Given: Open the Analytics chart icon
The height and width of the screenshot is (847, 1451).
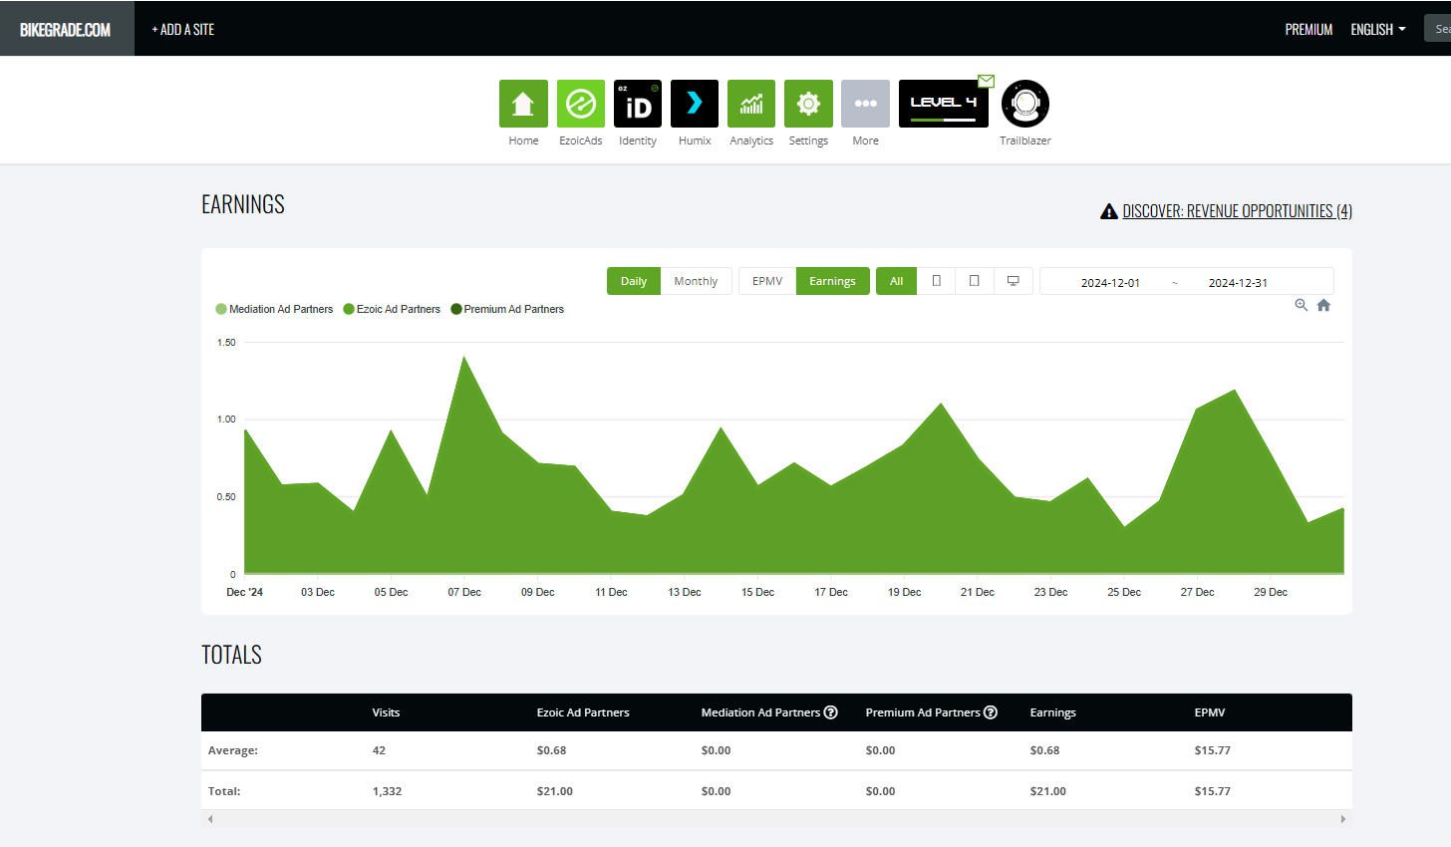Looking at the screenshot, I should coord(751,104).
